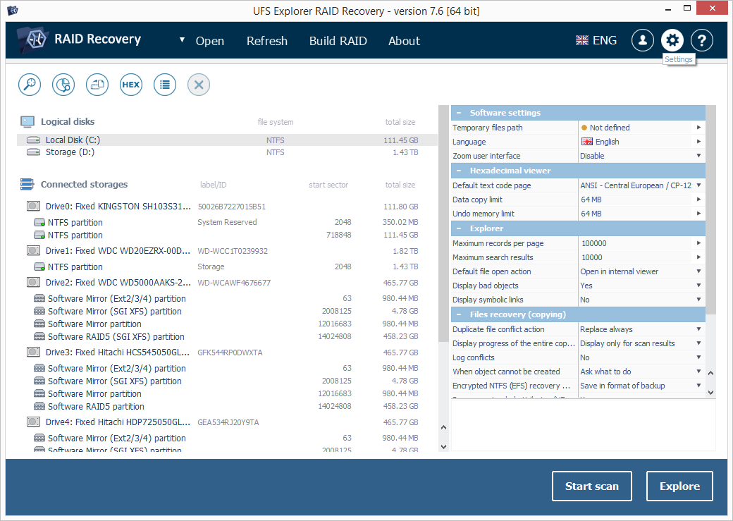Click the Settings gear icon
733x521 pixels.
(x=672, y=40)
